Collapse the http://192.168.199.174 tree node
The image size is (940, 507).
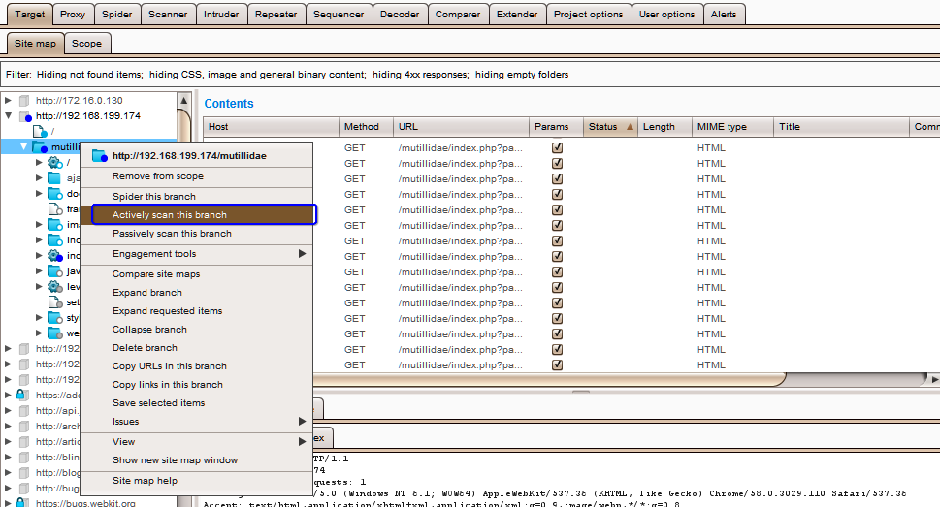[x=8, y=116]
